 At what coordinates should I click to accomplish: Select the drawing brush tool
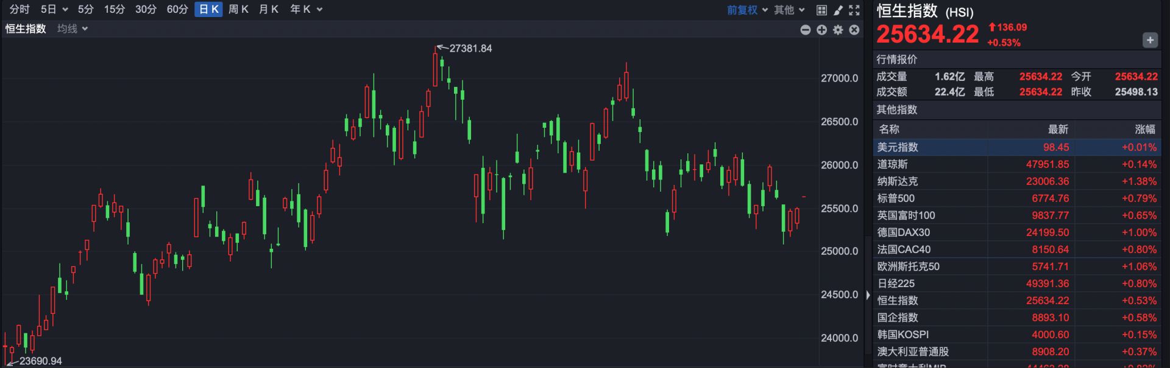(838, 10)
